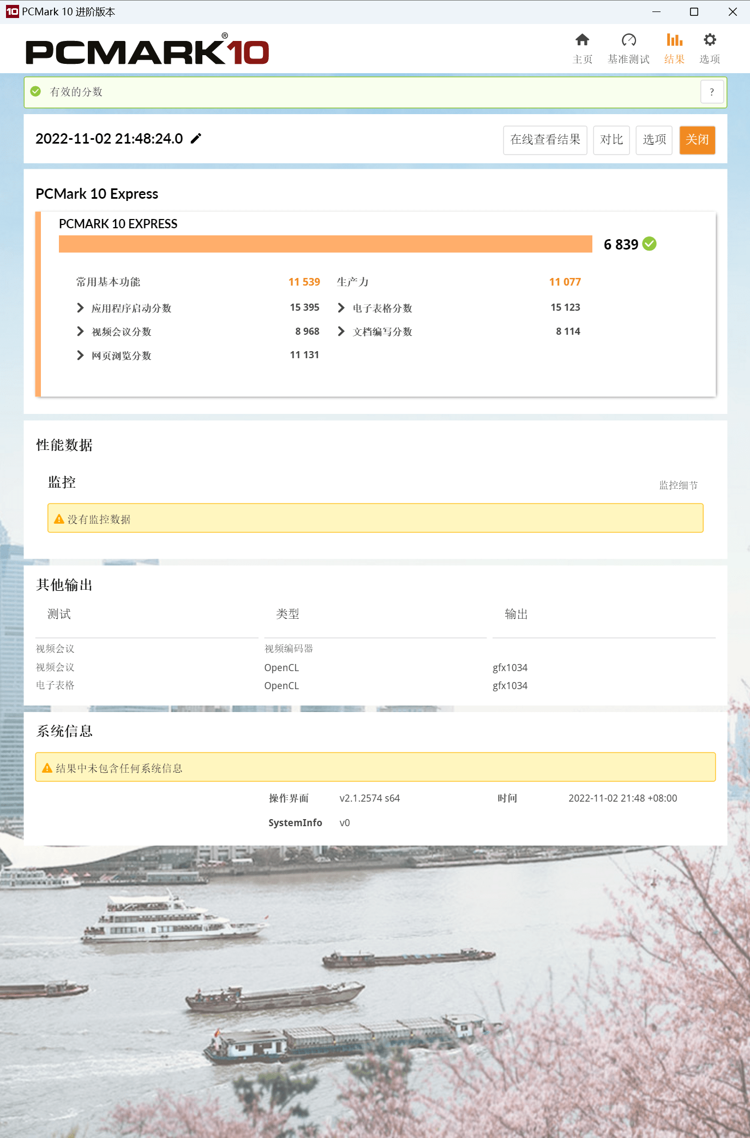750x1138 pixels.
Task: Click the 类型 column header
Action: click(x=287, y=614)
